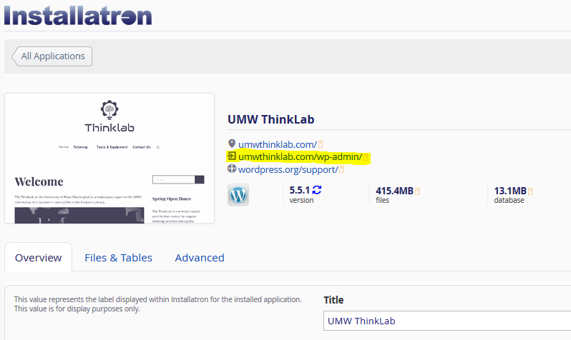The image size is (571, 340).
Task: Open the umwthinklab.com/ site link
Action: click(278, 144)
